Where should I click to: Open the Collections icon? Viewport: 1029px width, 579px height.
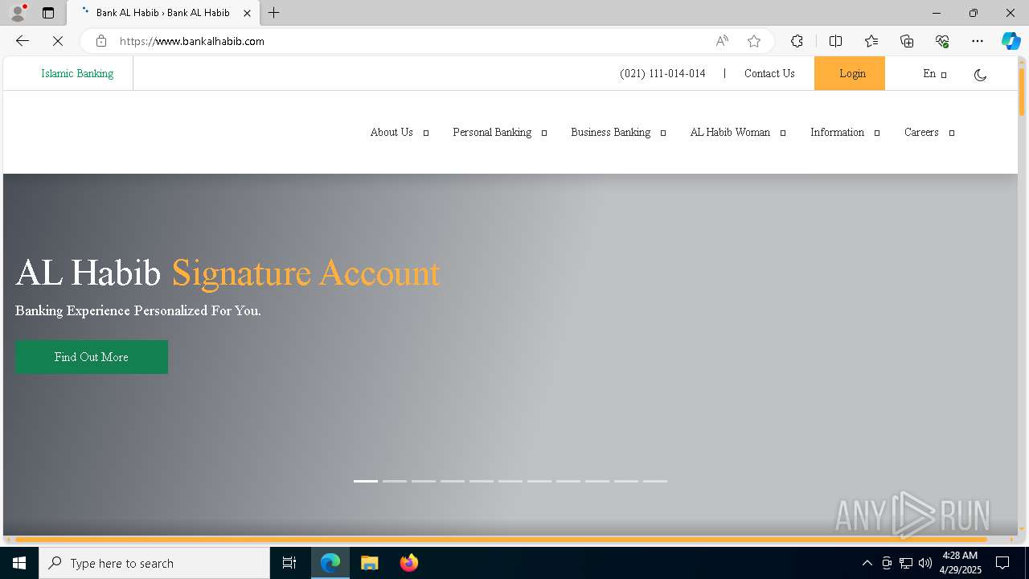click(907, 41)
